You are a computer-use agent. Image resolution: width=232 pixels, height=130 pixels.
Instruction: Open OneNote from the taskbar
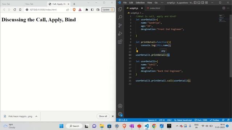[x=132, y=126]
